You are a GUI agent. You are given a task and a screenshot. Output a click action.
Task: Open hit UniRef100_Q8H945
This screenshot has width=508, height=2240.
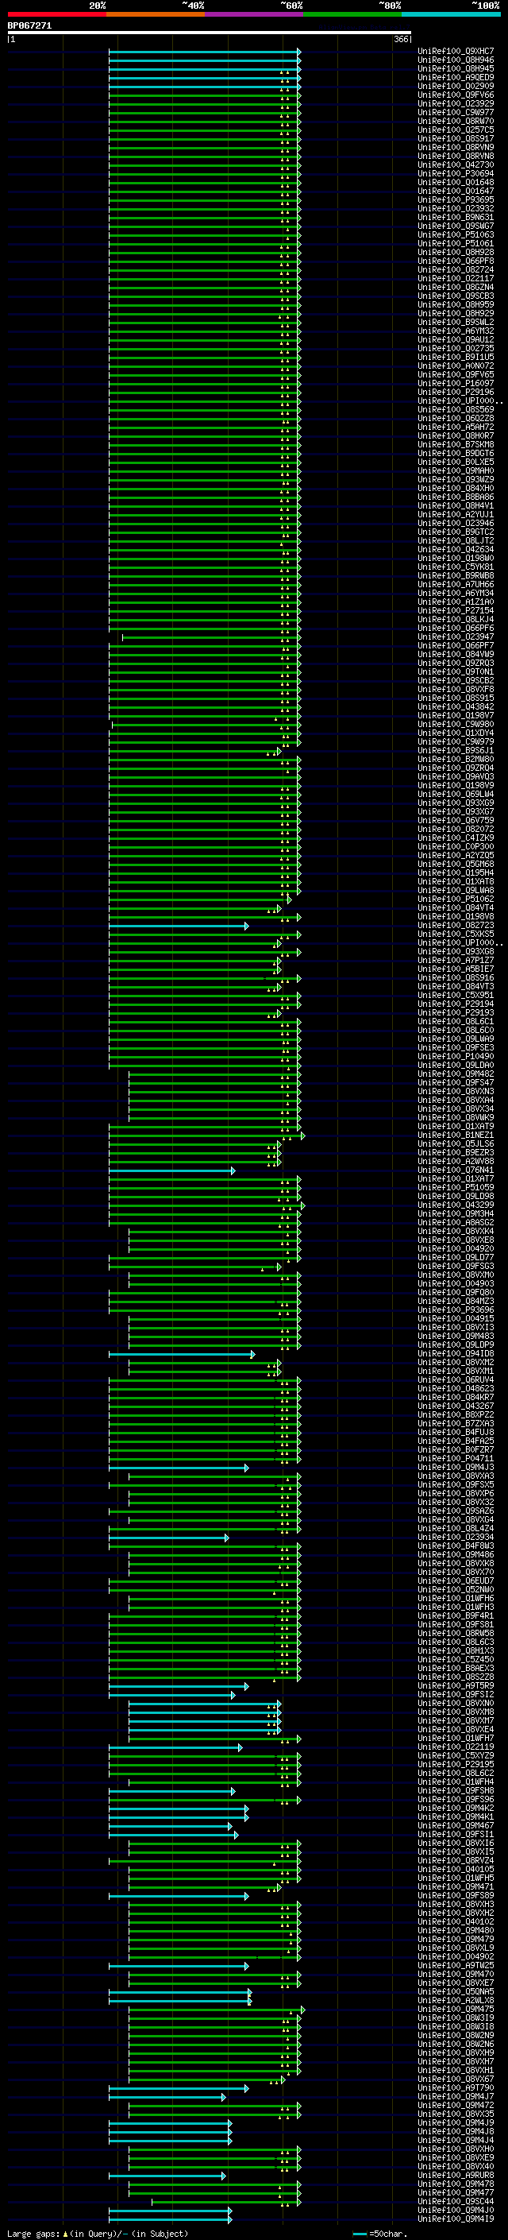click(456, 68)
